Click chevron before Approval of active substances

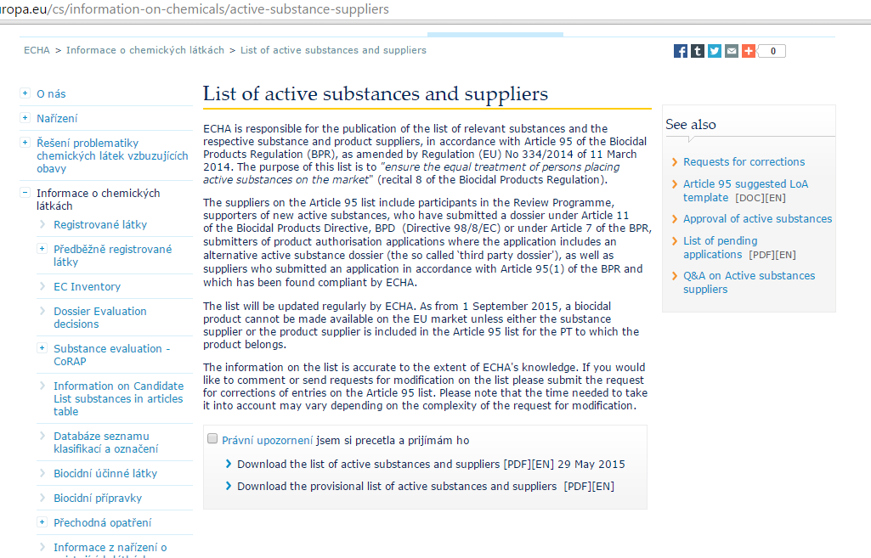(x=675, y=219)
